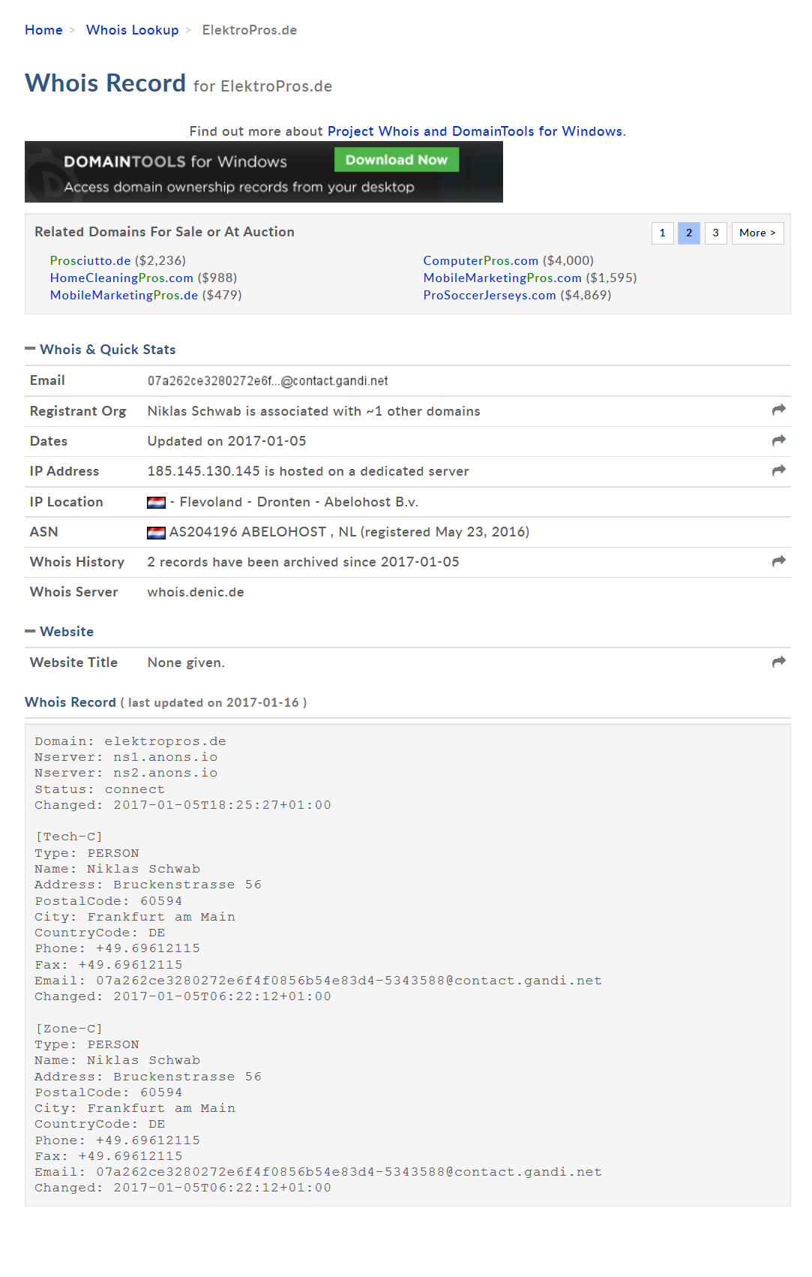This screenshot has height=1277, width=812.
Task: Click the Download Now button
Action: click(x=396, y=160)
